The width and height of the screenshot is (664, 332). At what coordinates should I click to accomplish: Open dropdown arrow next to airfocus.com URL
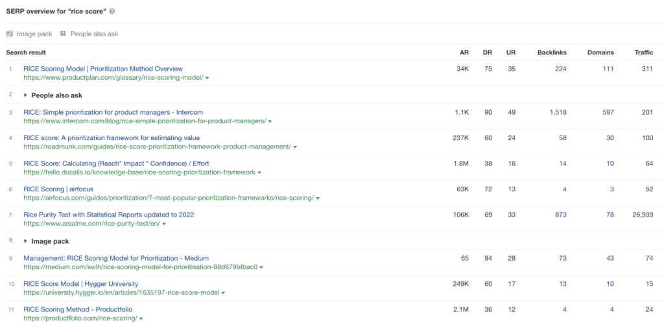coord(318,198)
